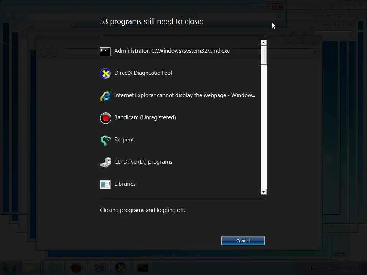Click the dimmed DirectX taskbar icon
This screenshot has width=367, height=275.
tap(120, 268)
